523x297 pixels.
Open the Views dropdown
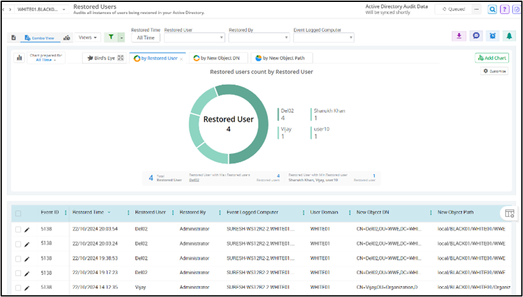coord(88,38)
